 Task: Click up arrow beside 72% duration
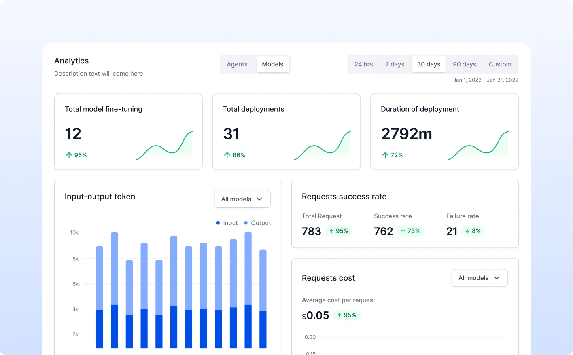click(385, 155)
